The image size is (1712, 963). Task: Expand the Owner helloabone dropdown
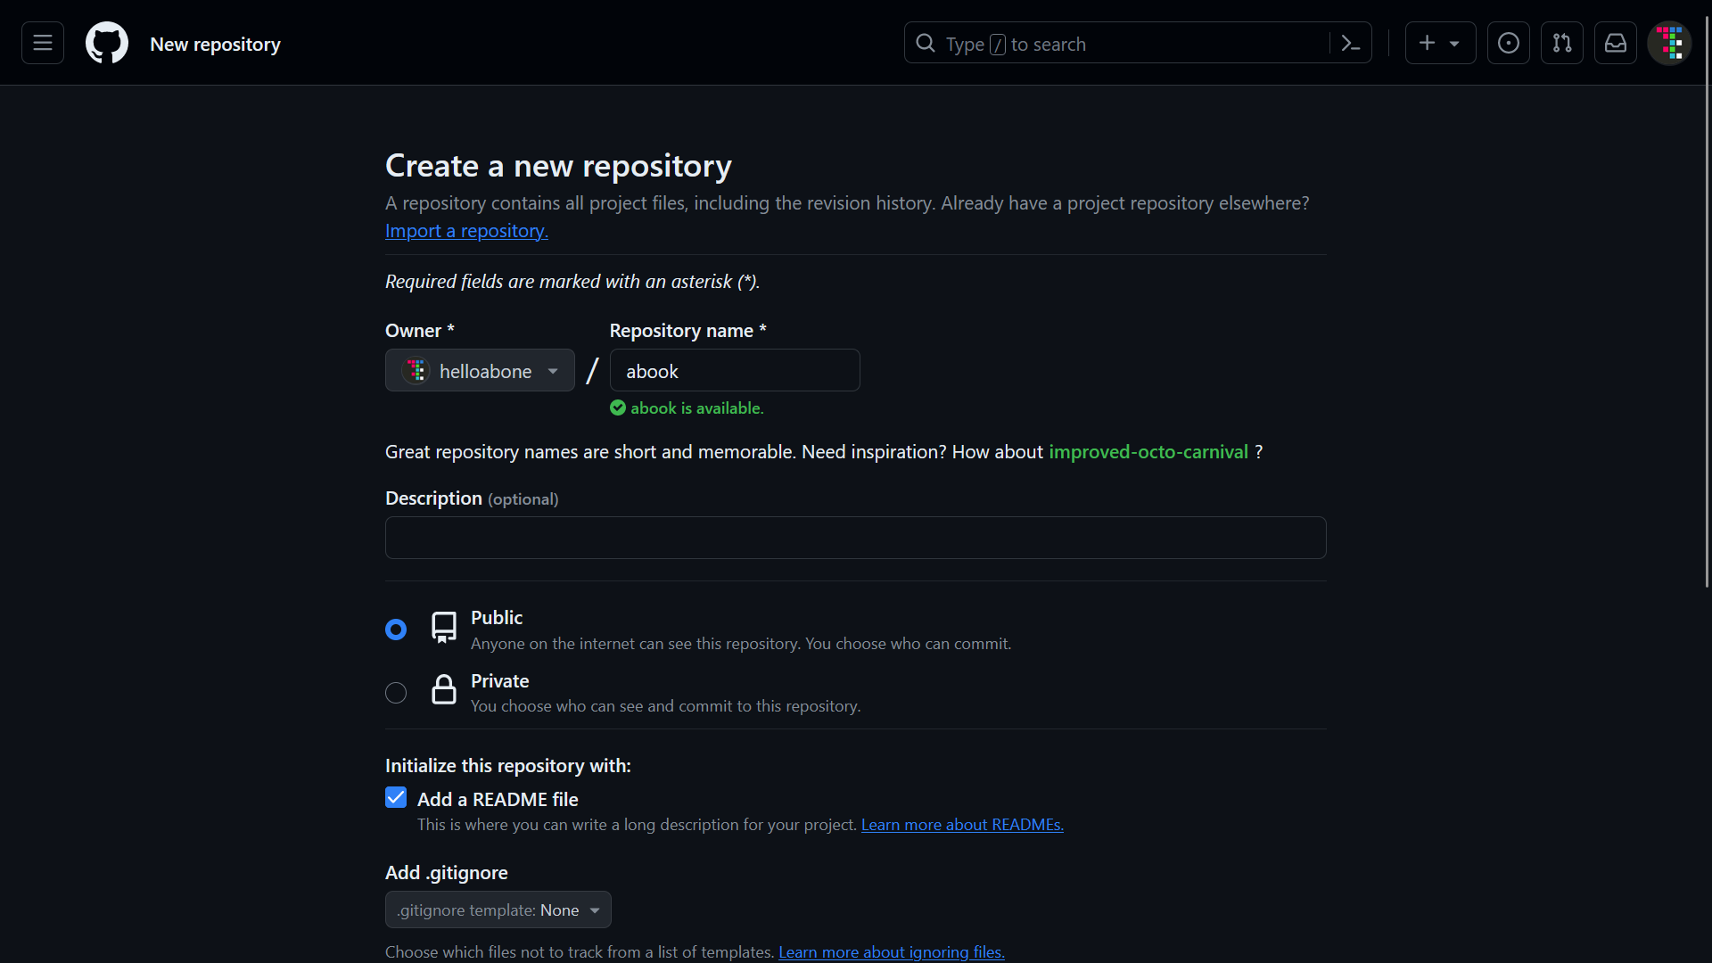click(x=479, y=369)
